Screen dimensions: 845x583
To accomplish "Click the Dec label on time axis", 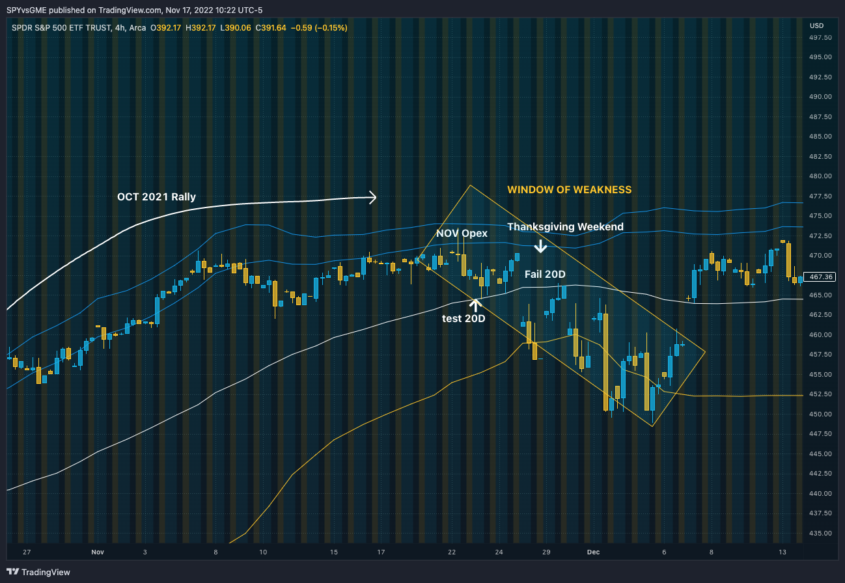I will click(x=593, y=552).
